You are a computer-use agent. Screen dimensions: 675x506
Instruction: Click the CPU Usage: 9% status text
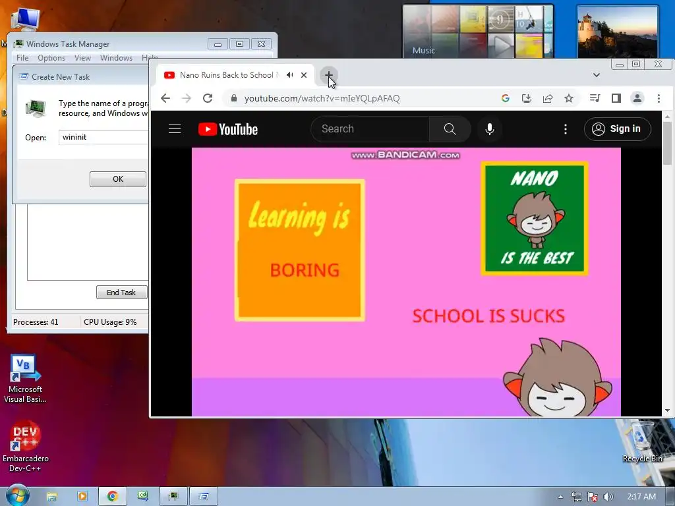[x=110, y=322]
